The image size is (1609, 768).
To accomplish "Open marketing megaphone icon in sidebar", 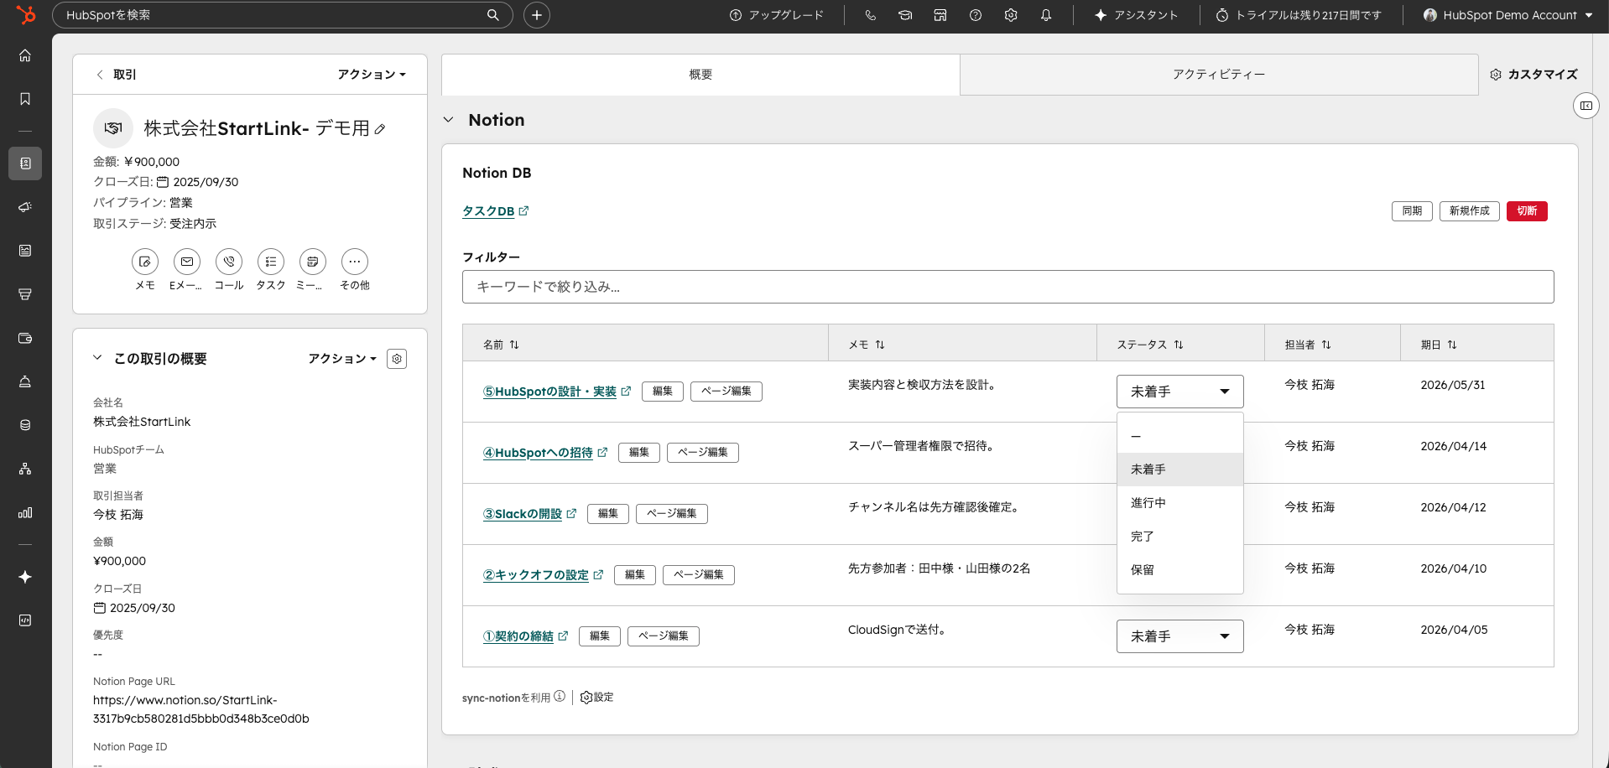I will (25, 207).
